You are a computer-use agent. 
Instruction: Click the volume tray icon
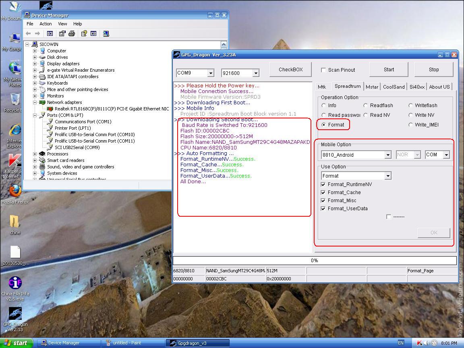[x=427, y=343]
